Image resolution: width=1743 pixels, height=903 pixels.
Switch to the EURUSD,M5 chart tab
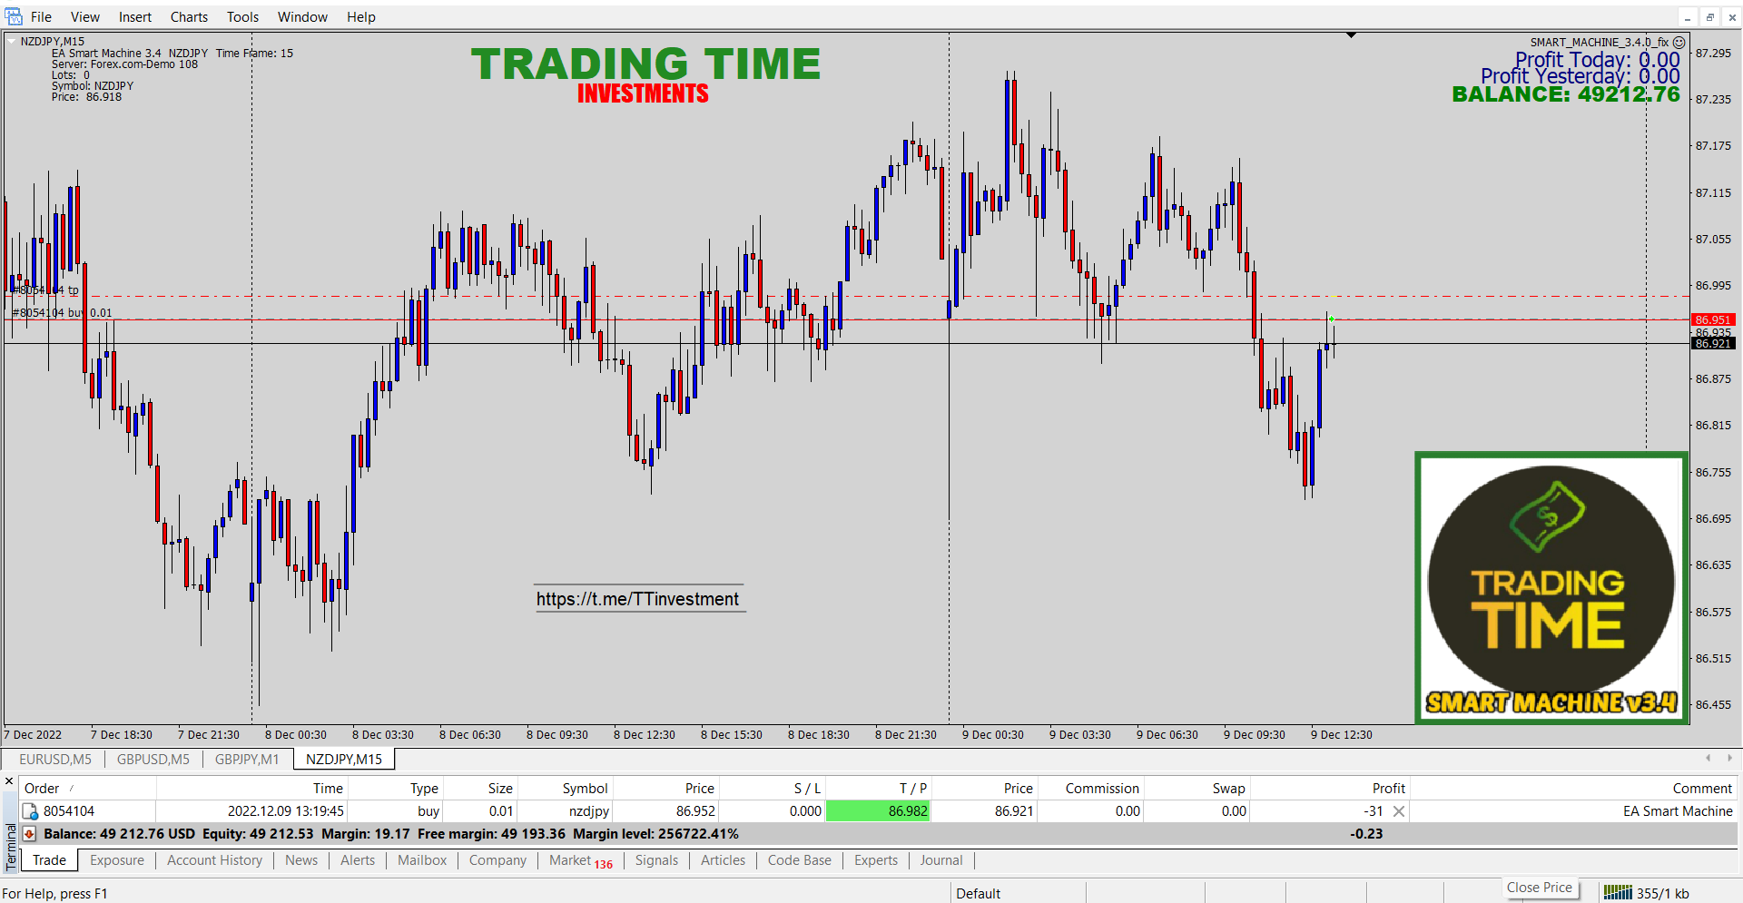tap(55, 760)
